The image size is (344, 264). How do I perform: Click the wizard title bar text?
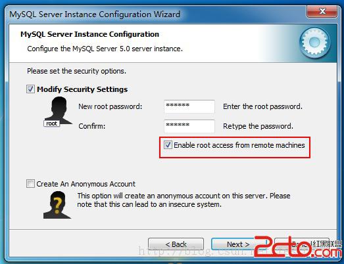95,14
